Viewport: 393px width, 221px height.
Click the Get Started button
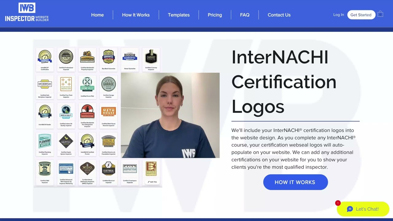[361, 15]
